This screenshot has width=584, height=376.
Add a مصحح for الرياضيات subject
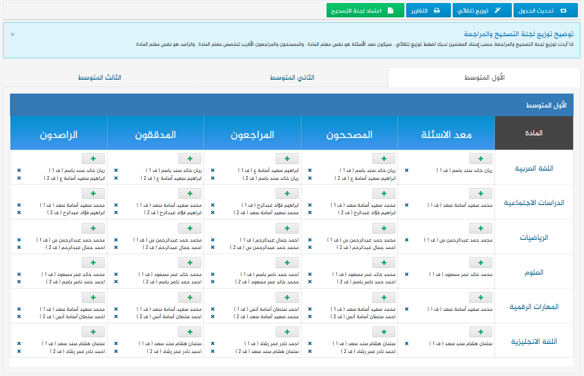(384, 228)
